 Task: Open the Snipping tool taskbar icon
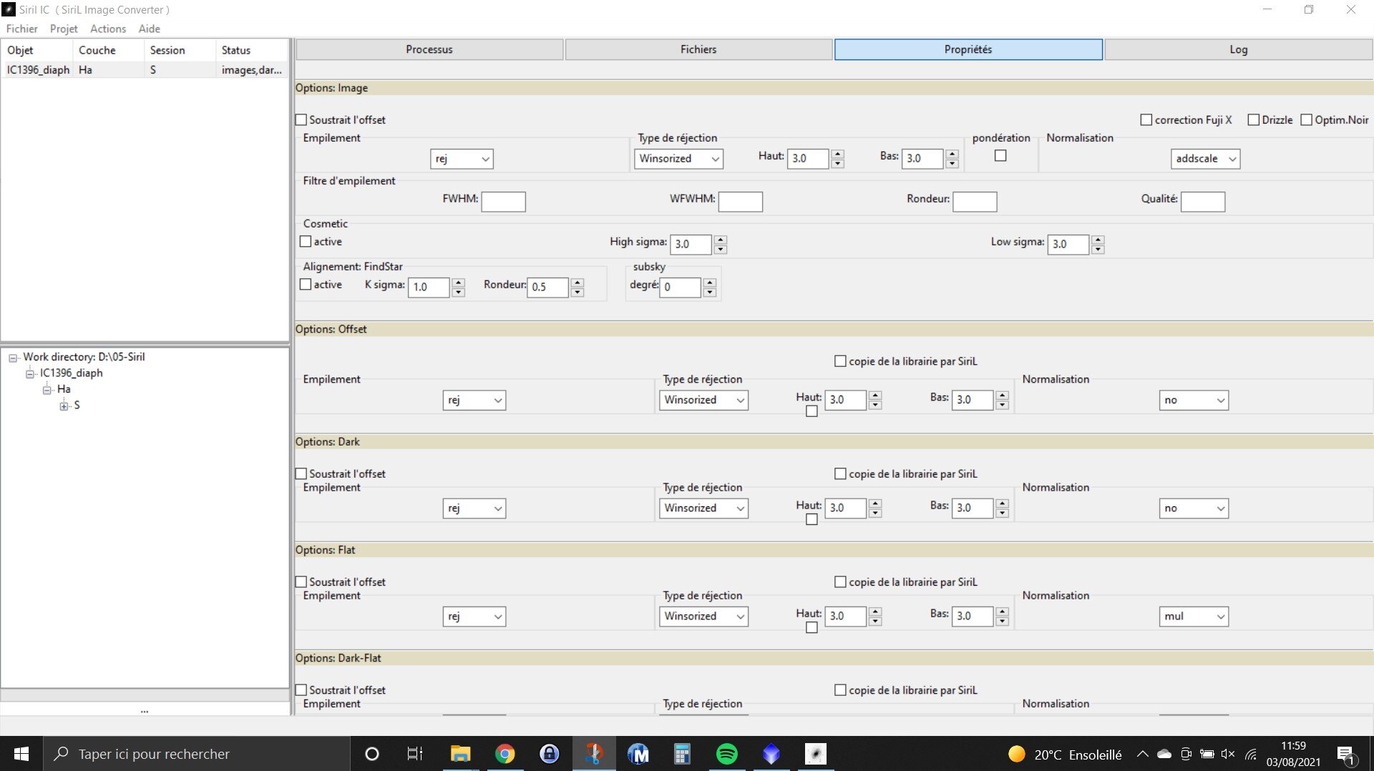click(x=594, y=754)
